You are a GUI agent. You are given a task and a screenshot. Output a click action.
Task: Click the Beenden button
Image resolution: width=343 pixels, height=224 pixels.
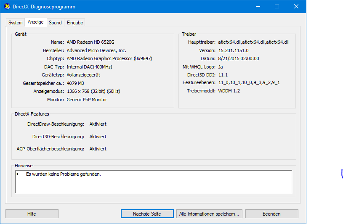pyautogui.click(x=271, y=214)
